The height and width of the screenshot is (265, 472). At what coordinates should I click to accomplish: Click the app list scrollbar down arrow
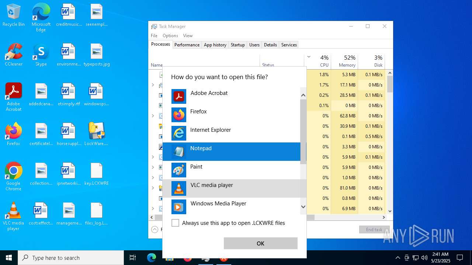(303, 207)
